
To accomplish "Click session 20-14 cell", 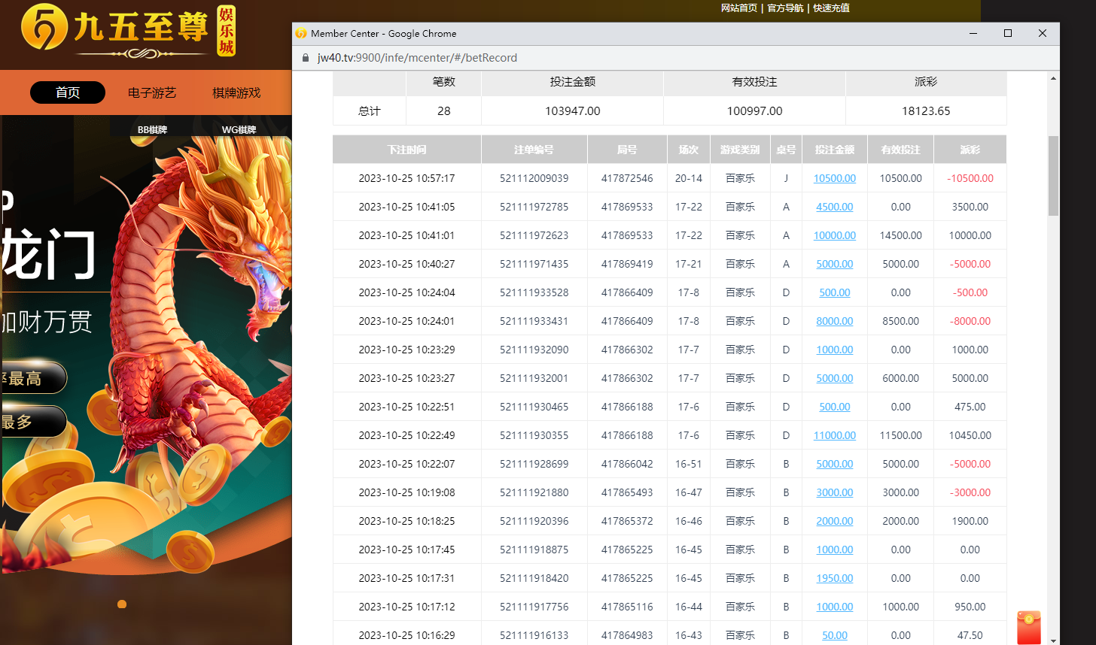I will pos(689,178).
